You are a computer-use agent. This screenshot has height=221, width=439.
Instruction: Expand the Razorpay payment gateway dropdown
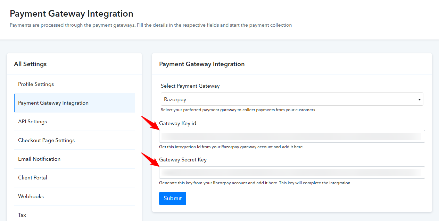pyautogui.click(x=292, y=99)
